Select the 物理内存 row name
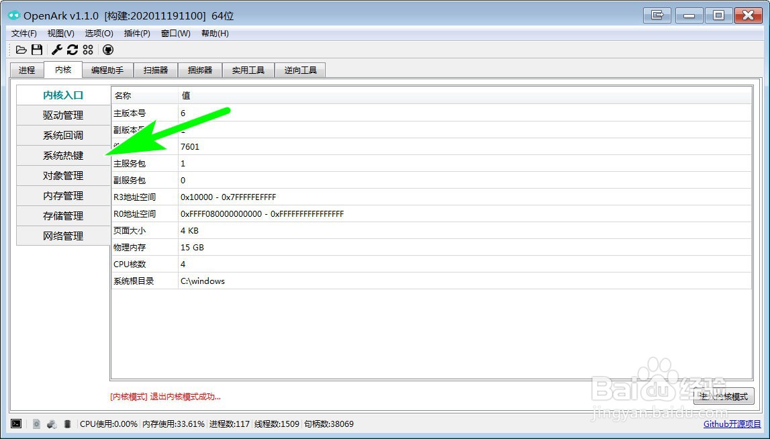 coord(130,247)
